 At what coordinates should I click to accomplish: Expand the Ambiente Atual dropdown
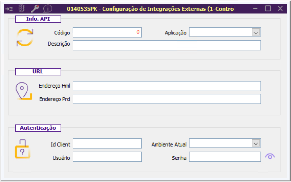pos(256,143)
